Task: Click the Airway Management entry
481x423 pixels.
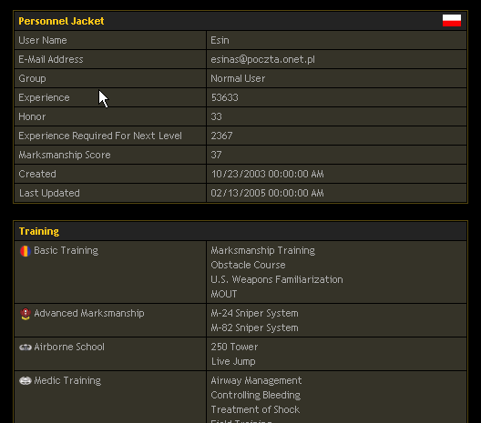Action: 257,381
